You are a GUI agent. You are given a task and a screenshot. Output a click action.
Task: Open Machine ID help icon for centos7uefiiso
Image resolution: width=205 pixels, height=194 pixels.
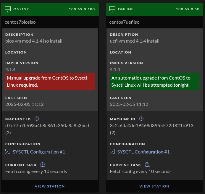141,119
